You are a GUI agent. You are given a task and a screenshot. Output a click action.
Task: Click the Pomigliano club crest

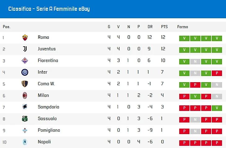[25, 130]
